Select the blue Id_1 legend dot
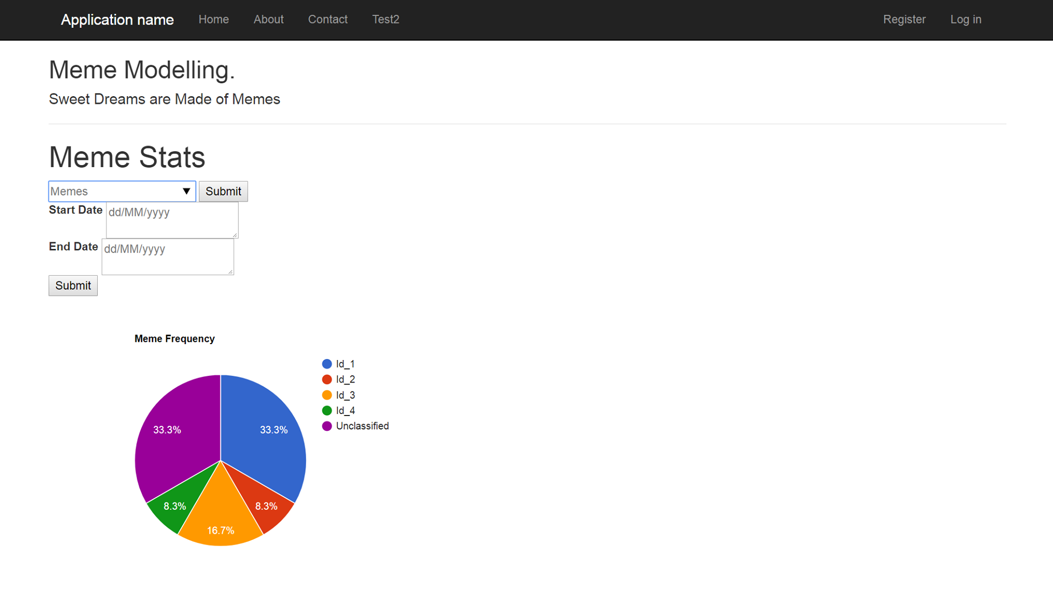The image size is (1053, 595). [327, 364]
